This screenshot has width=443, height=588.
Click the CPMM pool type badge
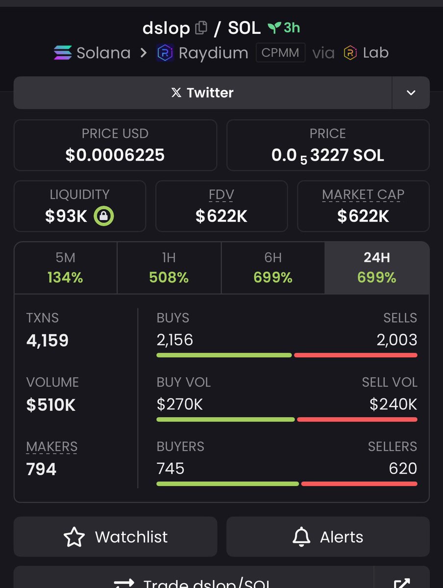[280, 52]
